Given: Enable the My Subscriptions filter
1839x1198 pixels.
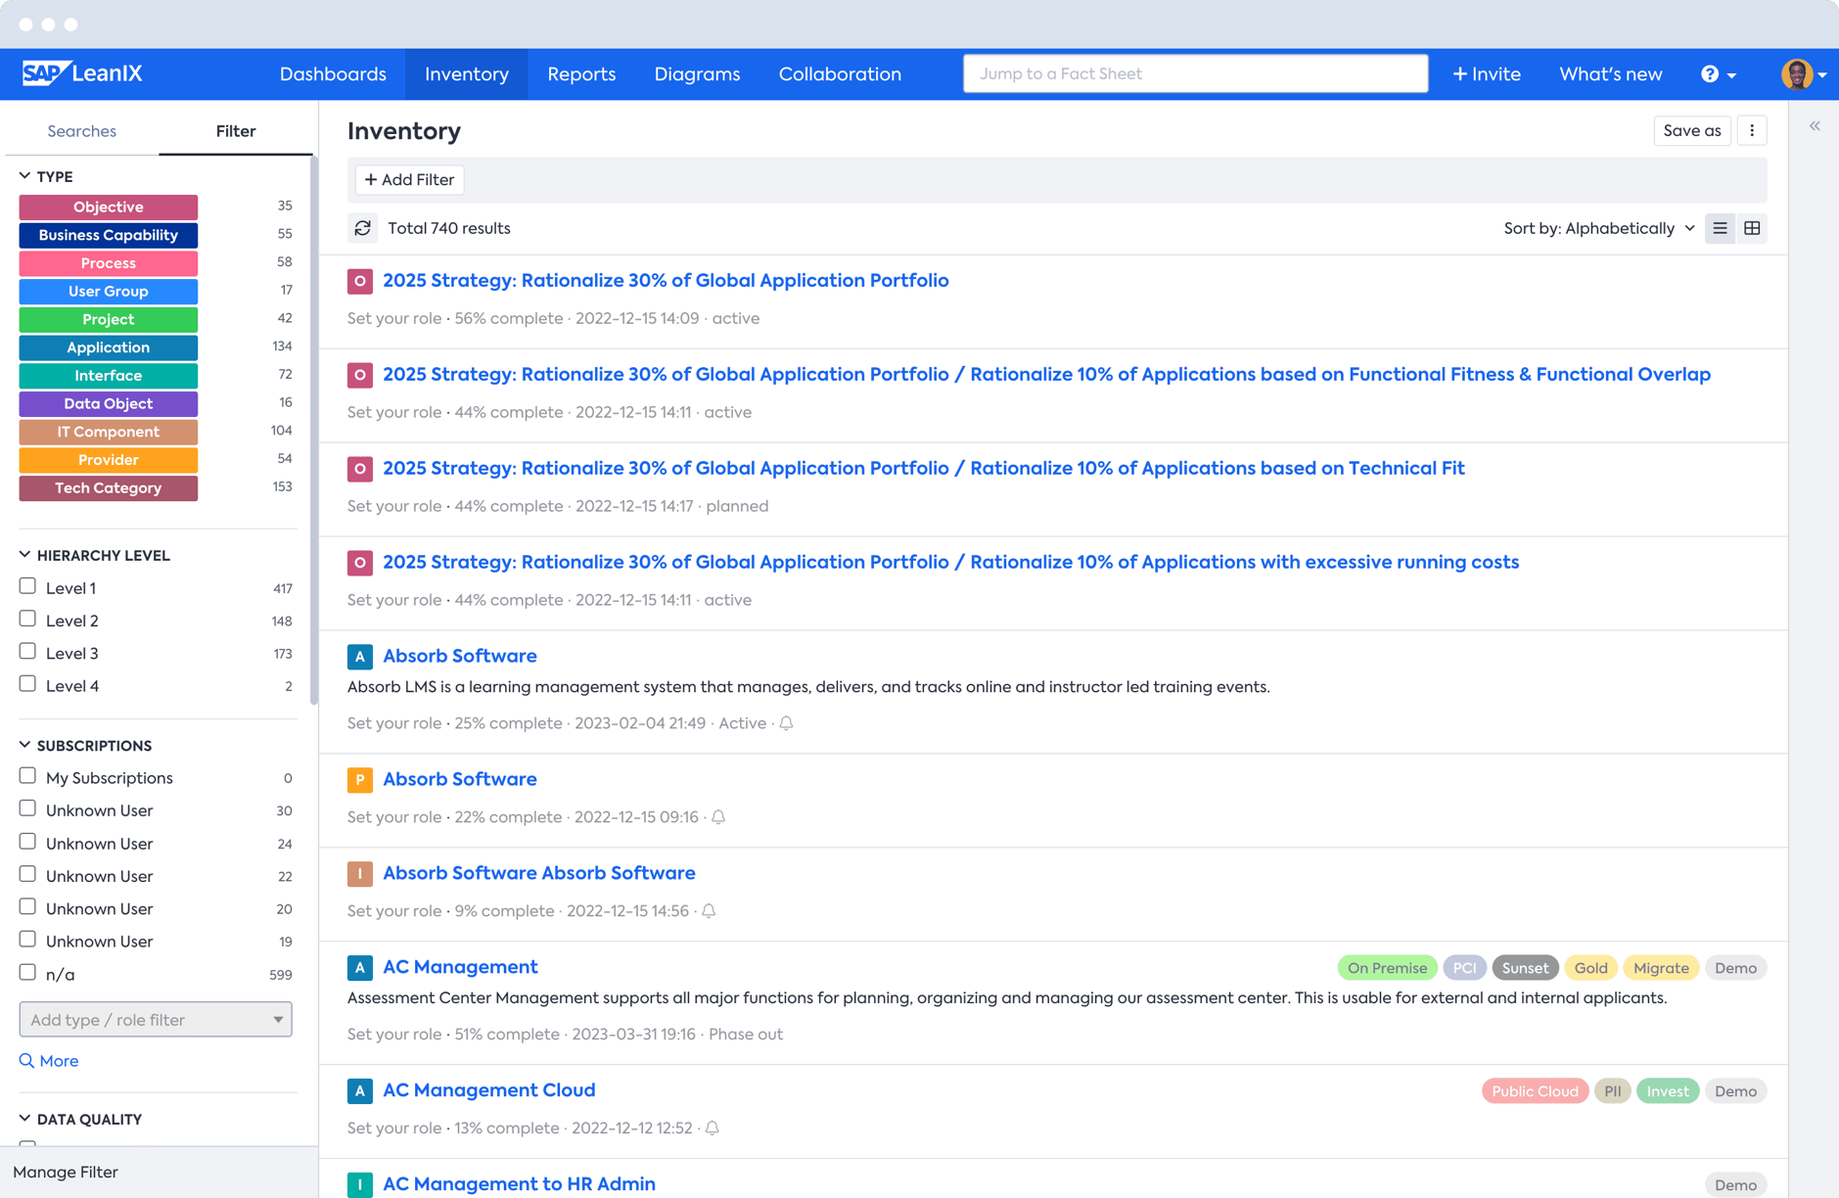Looking at the screenshot, I should (x=27, y=776).
